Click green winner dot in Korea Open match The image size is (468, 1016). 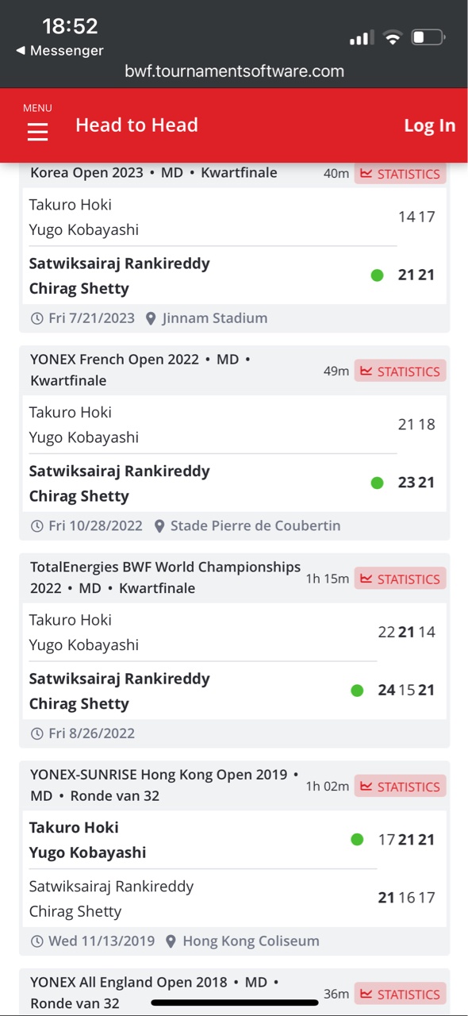tap(378, 275)
